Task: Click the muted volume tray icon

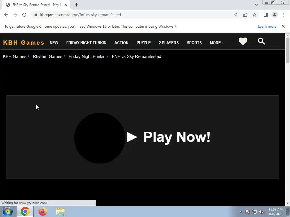Action: [261, 212]
